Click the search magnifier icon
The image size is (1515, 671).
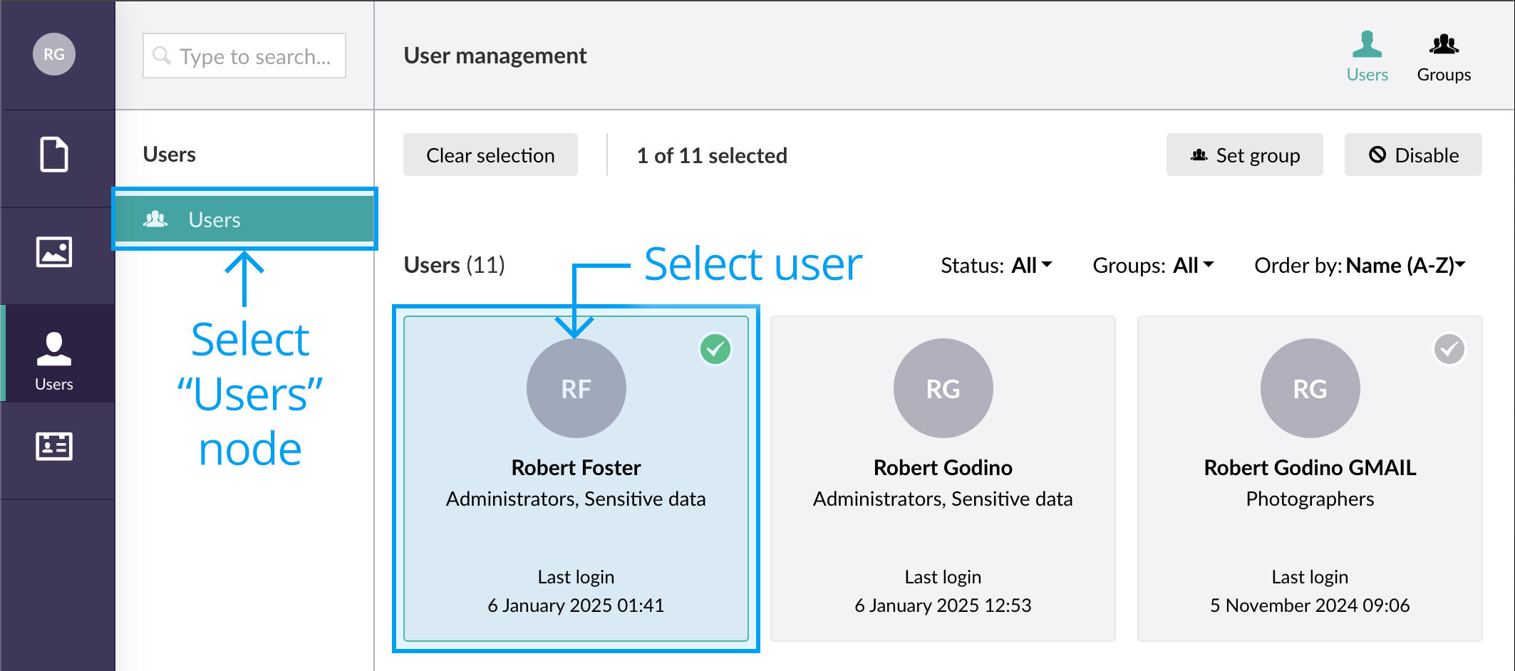click(x=162, y=56)
